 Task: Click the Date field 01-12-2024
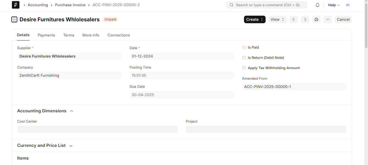tap(182, 56)
